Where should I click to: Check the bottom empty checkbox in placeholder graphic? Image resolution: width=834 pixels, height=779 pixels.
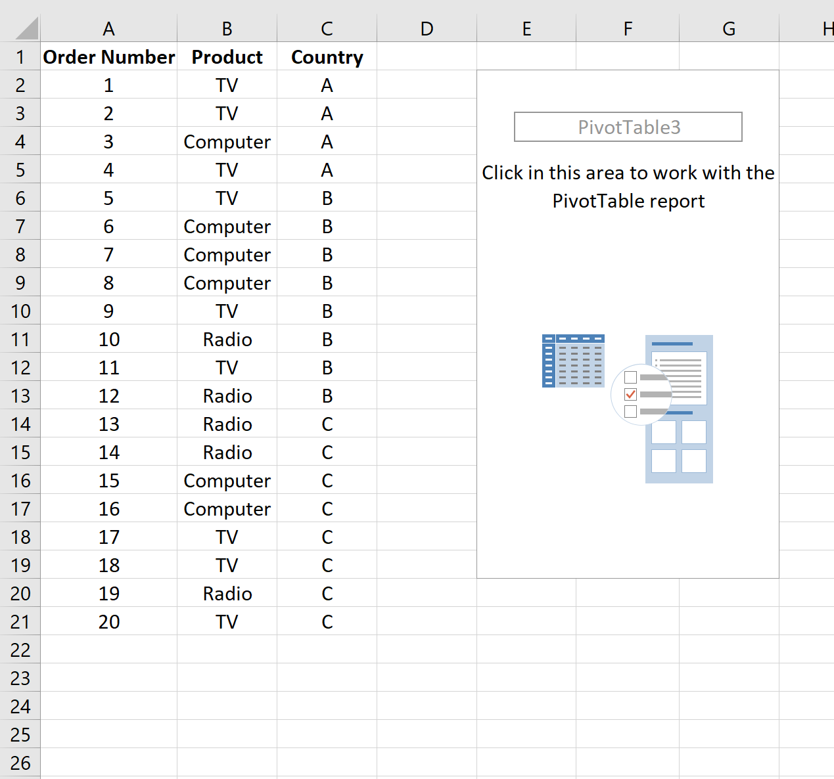tap(631, 412)
